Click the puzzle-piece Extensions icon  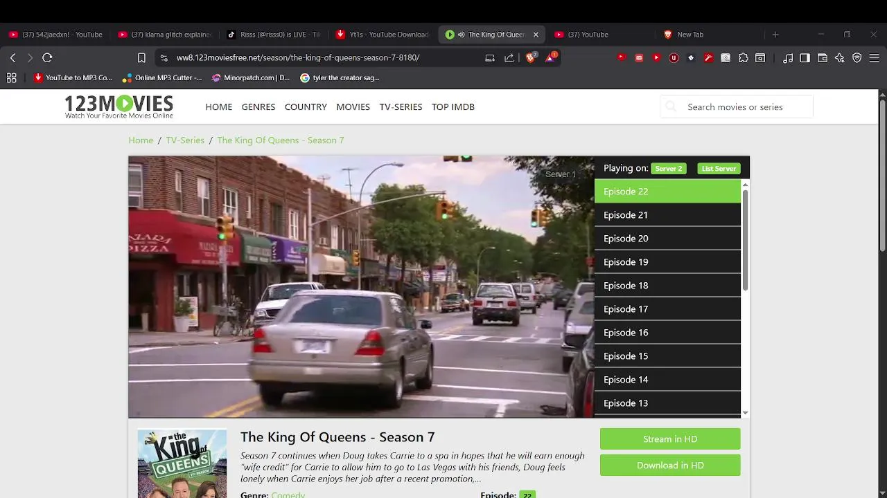point(743,58)
